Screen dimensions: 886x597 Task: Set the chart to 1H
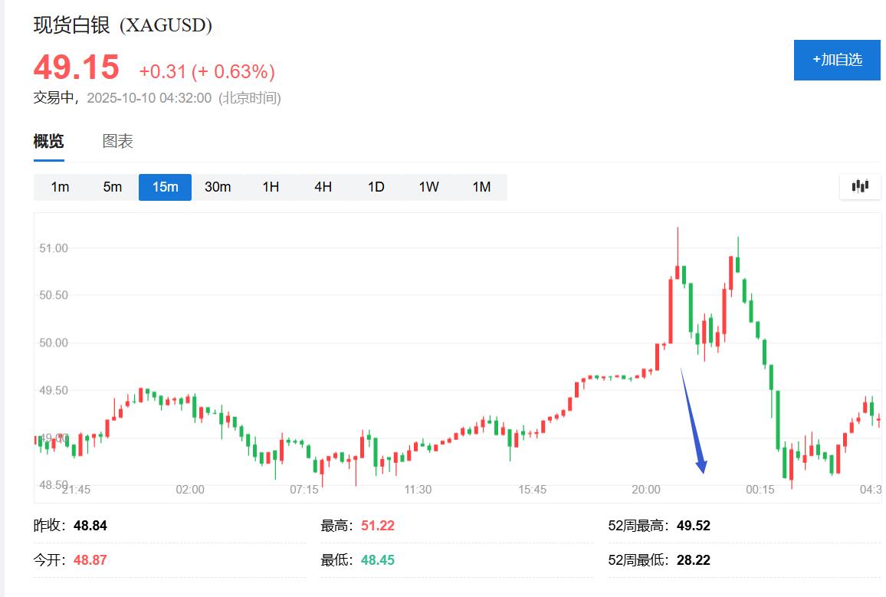pos(271,187)
